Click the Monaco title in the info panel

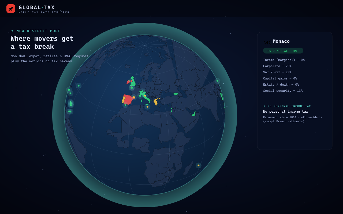(x=281, y=41)
